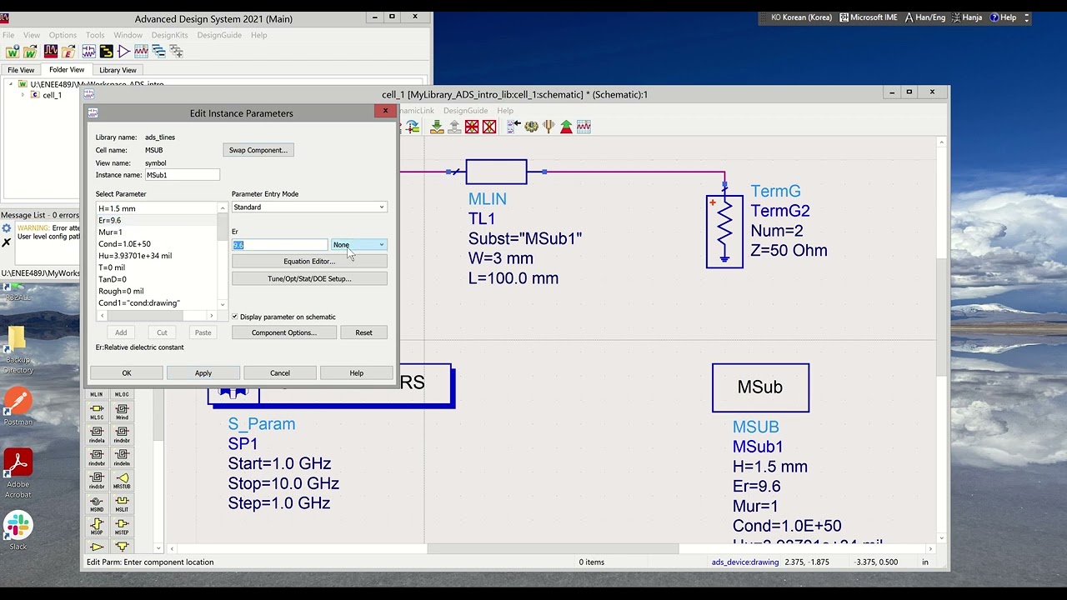
Task: Select parameter TanD=0 in list
Action: pyautogui.click(x=157, y=279)
